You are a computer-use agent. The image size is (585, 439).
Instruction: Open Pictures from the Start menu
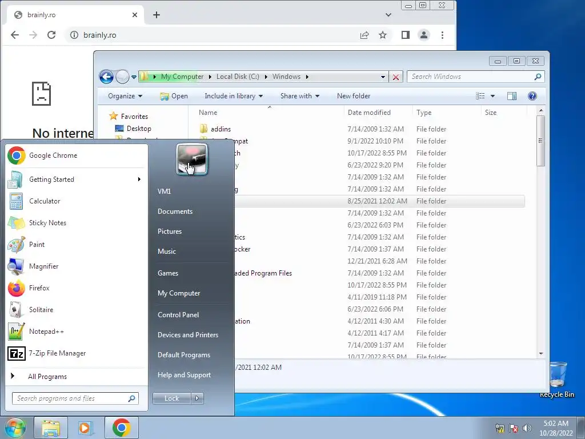(x=169, y=232)
